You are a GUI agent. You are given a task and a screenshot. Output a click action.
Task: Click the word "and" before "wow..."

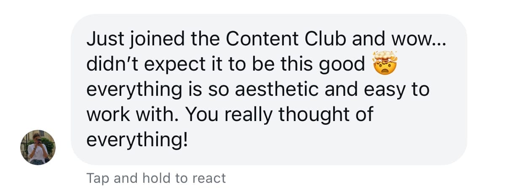pyautogui.click(x=369, y=39)
